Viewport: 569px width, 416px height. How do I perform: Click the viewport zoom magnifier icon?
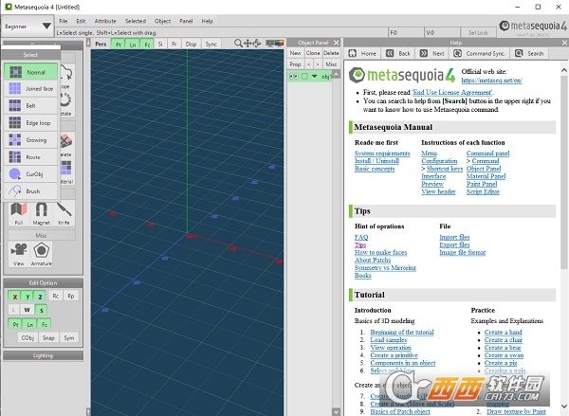pos(238,44)
